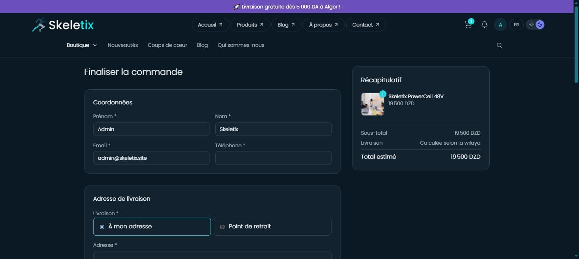Expand the Boutique dropdown
Screen dimensions: 579x259
(x=82, y=45)
